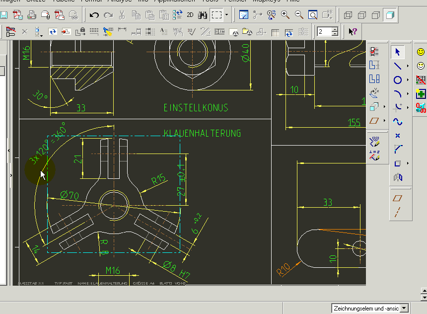Image resolution: width=427 pixels, height=314 pixels.
Task: Expand the Use Edge flyout arrow
Action: (x=408, y=163)
